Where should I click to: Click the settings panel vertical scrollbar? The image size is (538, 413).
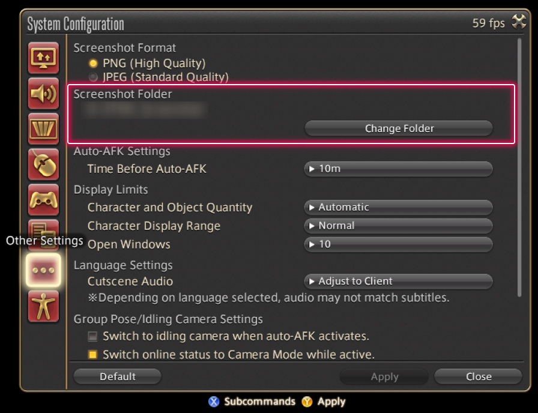coord(519,168)
